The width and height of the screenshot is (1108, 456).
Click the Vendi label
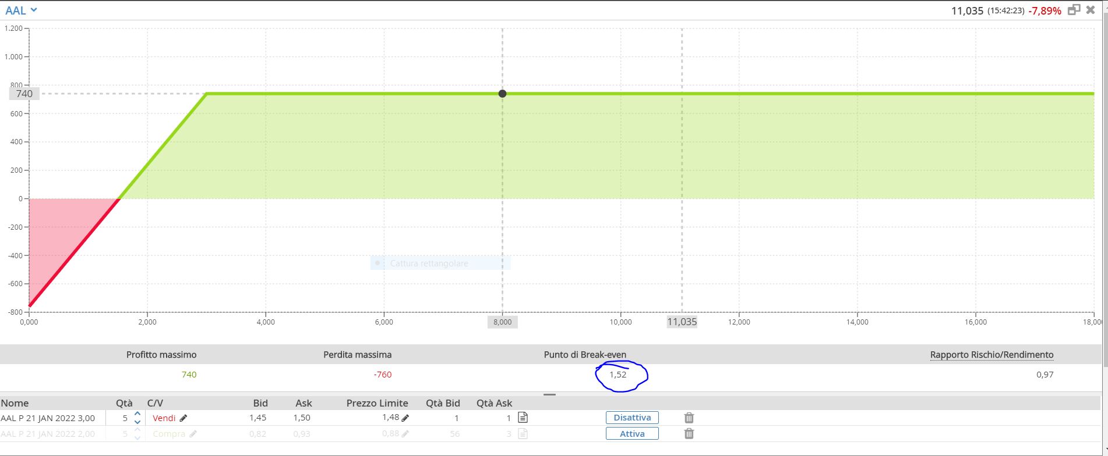pos(164,418)
